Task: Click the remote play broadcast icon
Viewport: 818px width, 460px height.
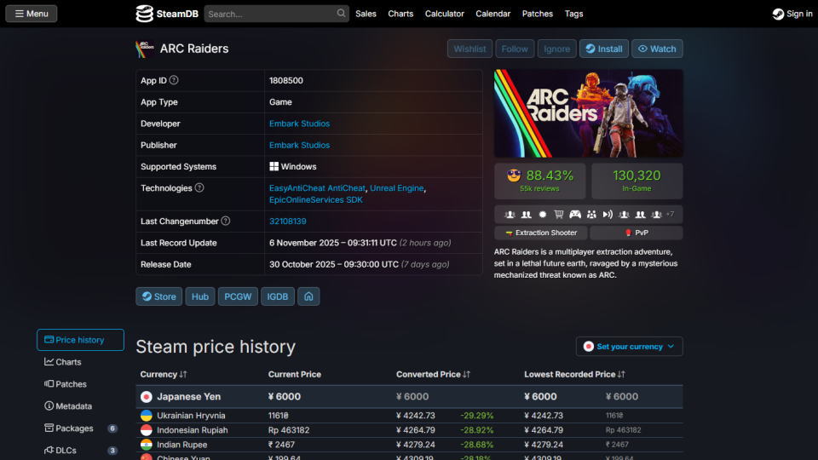Action: 608,215
